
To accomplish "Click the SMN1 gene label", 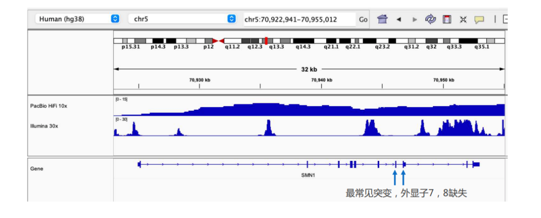I will pos(308,175).
